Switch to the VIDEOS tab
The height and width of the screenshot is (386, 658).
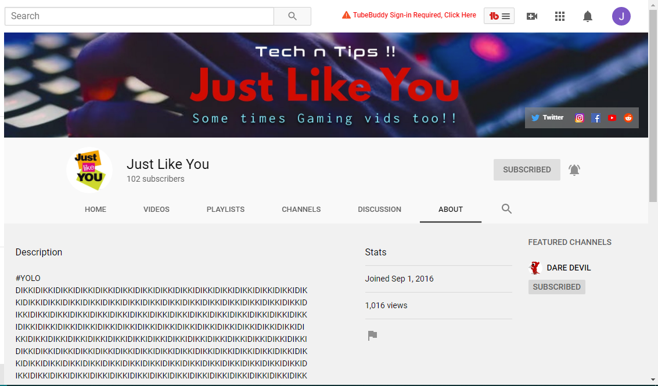tap(156, 210)
